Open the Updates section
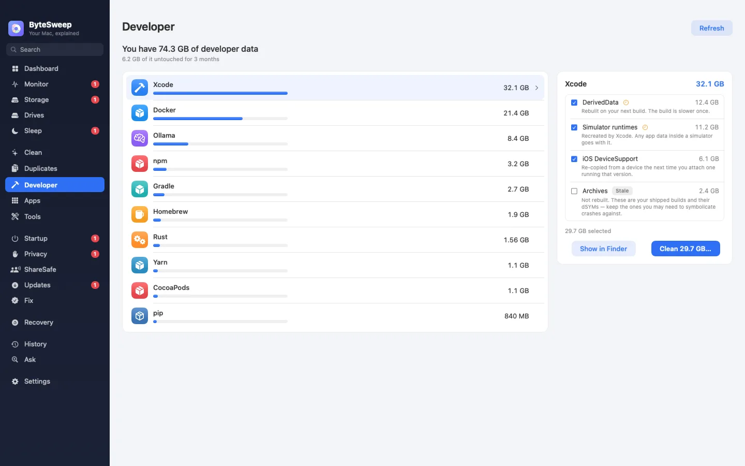 (x=55, y=285)
